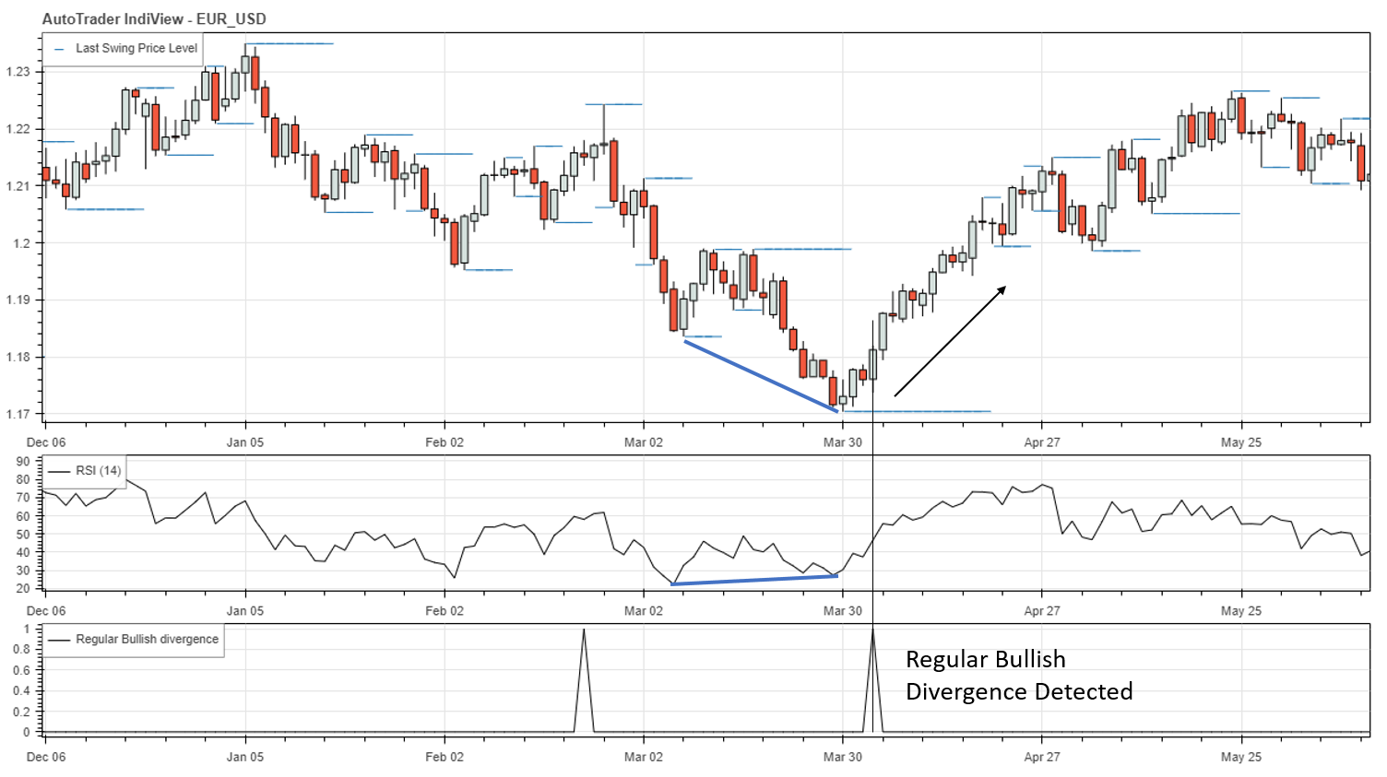Select the late-February divergence signal spike
The height and width of the screenshot is (777, 1387).
[584, 680]
